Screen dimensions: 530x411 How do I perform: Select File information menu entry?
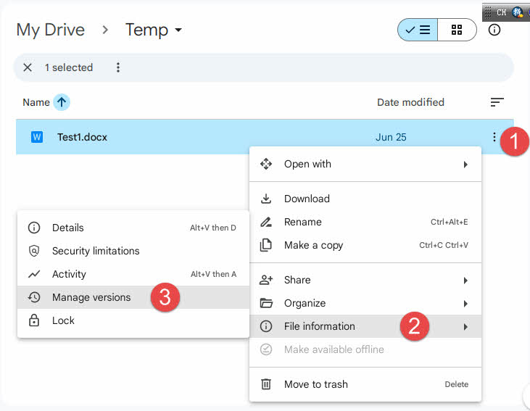(x=365, y=326)
